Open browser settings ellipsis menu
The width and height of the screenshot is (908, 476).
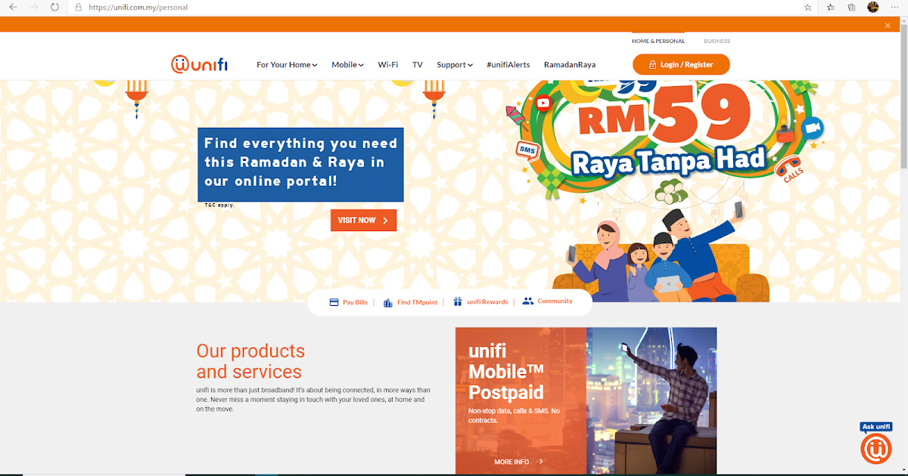[894, 7]
